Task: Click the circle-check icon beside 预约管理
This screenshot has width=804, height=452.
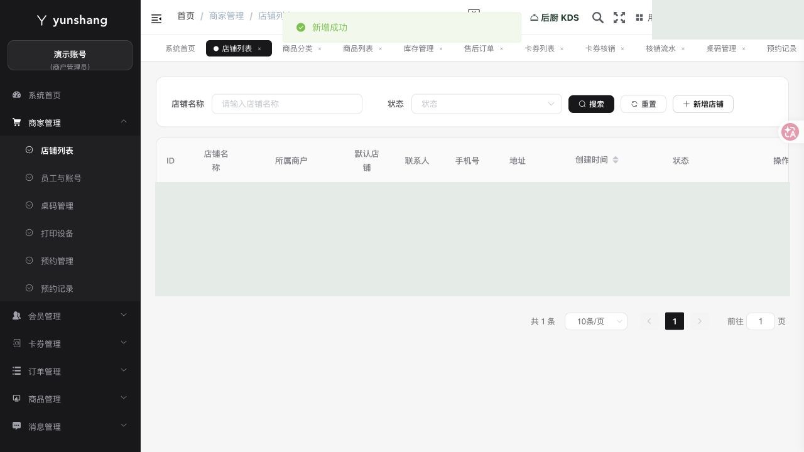Action: pos(29,261)
